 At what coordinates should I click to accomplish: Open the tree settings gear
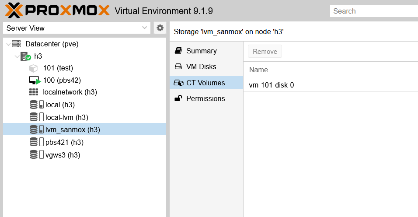tap(160, 28)
